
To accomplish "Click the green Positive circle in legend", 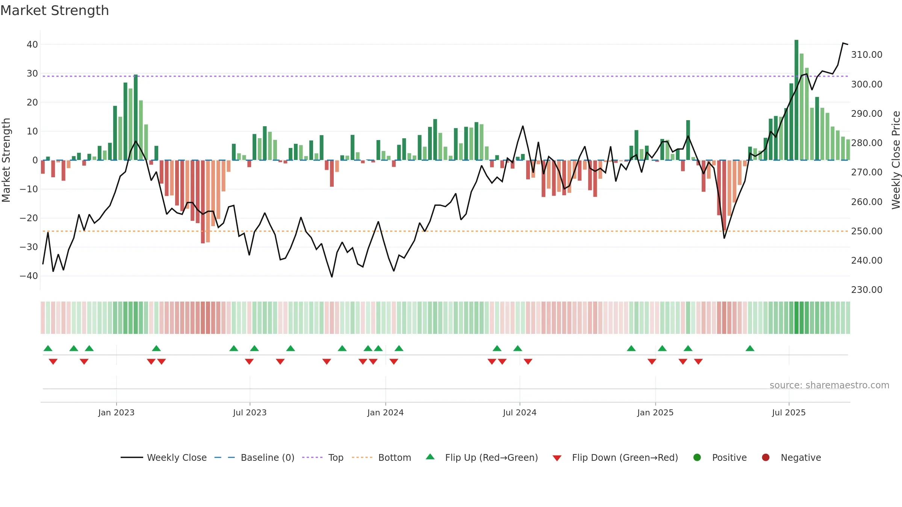I will coord(697,457).
